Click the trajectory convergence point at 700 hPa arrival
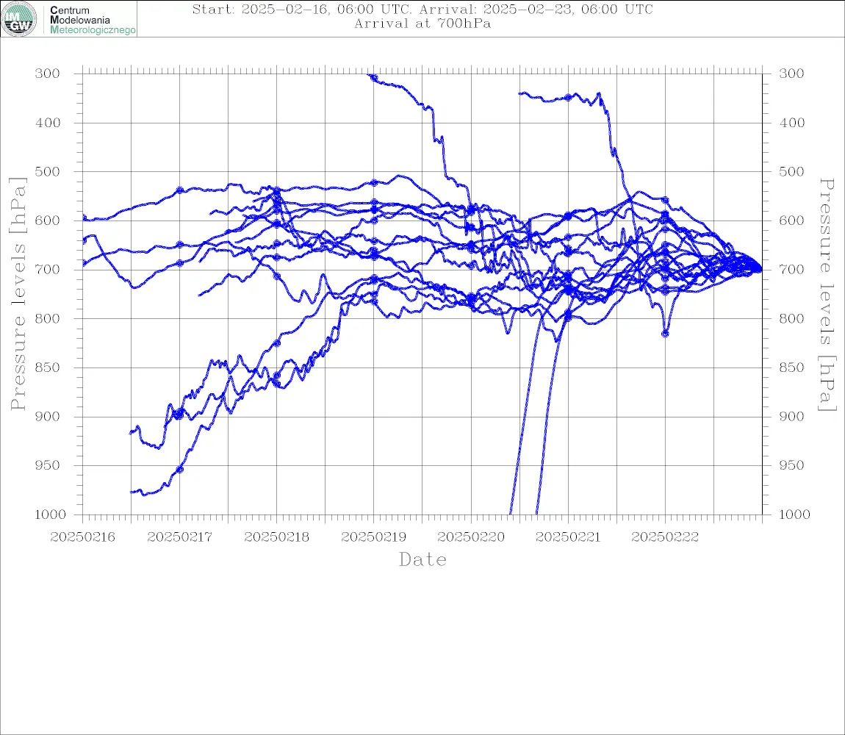Screen dimensions: 845x735 coord(760,269)
